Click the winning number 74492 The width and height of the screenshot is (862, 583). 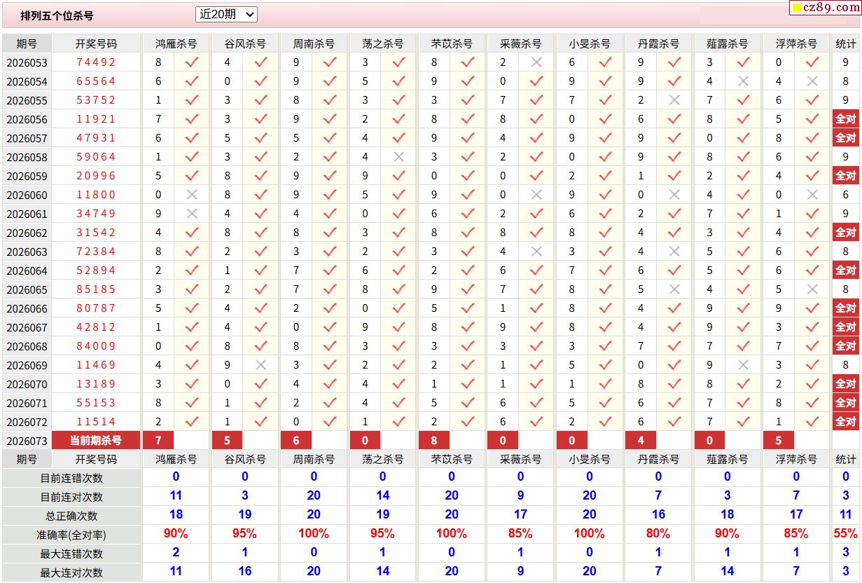(96, 62)
